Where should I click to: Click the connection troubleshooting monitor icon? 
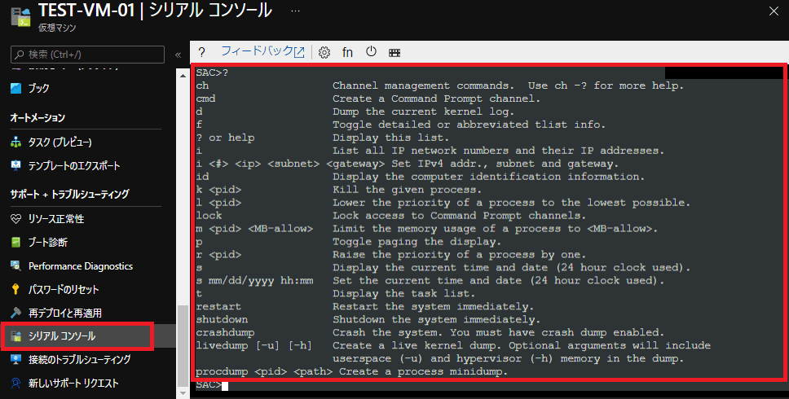(x=16, y=359)
